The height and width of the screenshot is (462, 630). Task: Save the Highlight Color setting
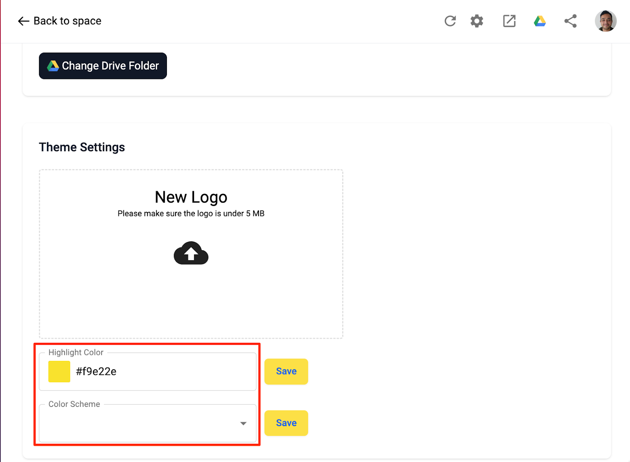(x=286, y=371)
